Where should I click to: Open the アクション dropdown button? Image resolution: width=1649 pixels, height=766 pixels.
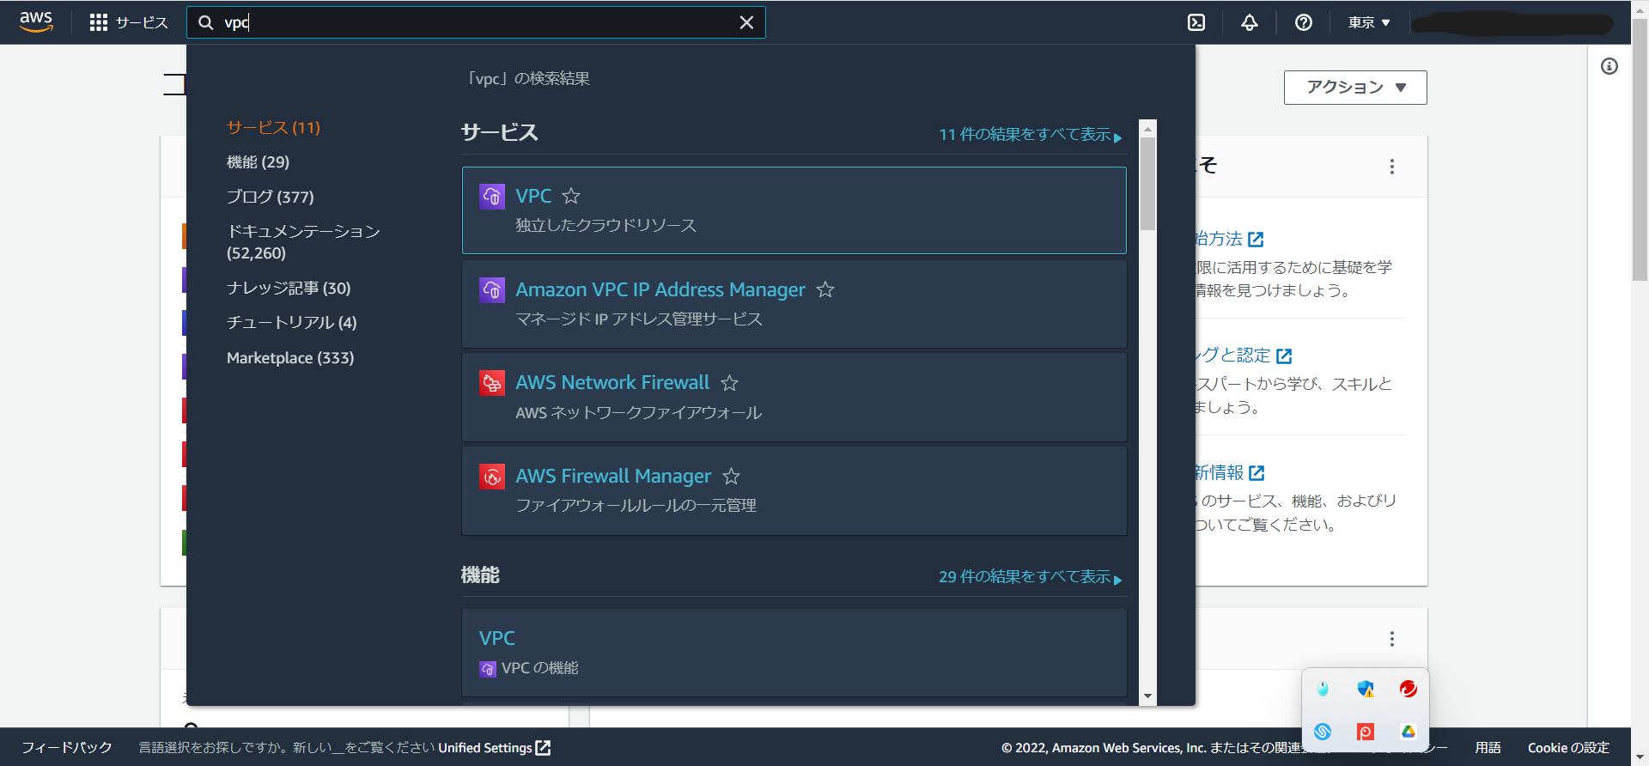tap(1355, 88)
